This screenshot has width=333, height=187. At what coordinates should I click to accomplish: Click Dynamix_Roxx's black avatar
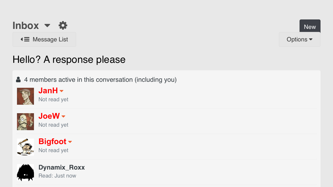click(x=25, y=173)
